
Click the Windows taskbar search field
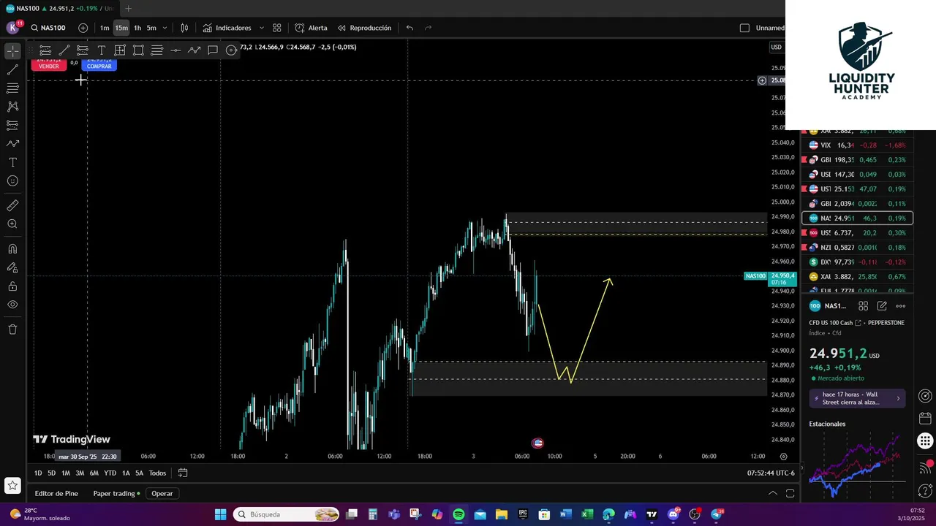coord(287,514)
